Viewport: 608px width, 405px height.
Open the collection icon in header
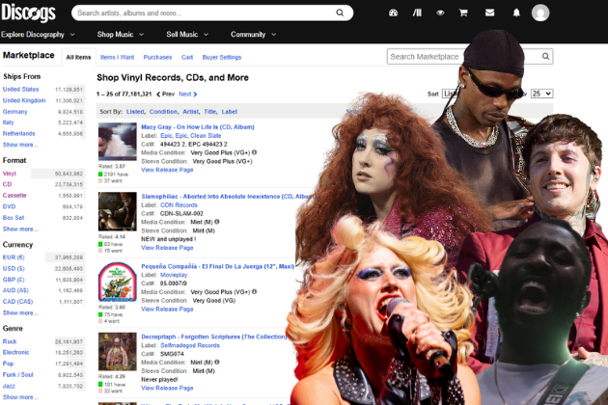pos(417,13)
